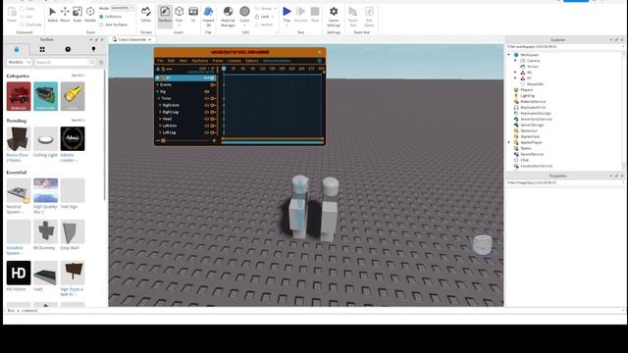Click Toolbox search magnifier icon
The height and width of the screenshot is (353, 628).
pos(92,62)
